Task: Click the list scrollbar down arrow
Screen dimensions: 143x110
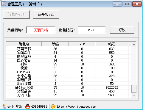Action: click(x=134, y=95)
